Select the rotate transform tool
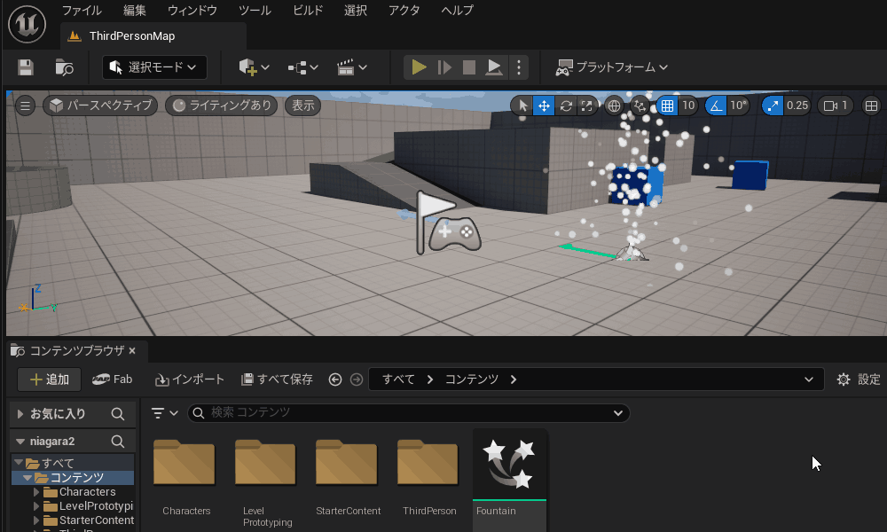Image resolution: width=887 pixels, height=532 pixels. coord(565,106)
